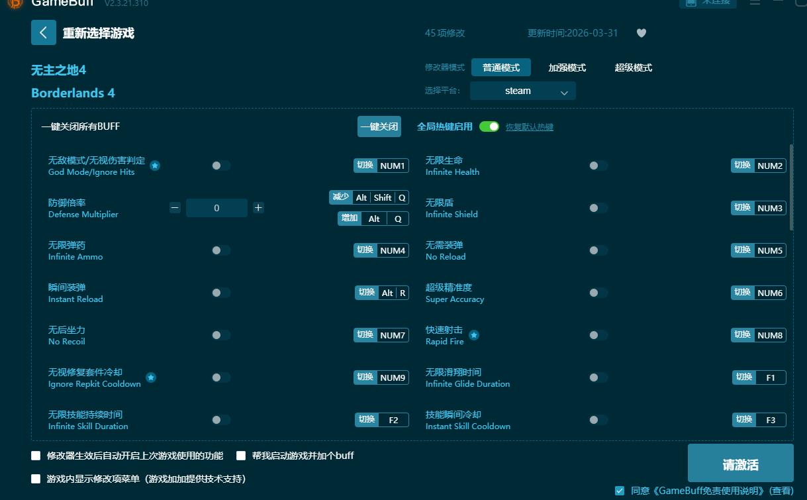The height and width of the screenshot is (500, 807).
Task: Enable Infinite Glide Duration switch
Action: tap(598, 377)
